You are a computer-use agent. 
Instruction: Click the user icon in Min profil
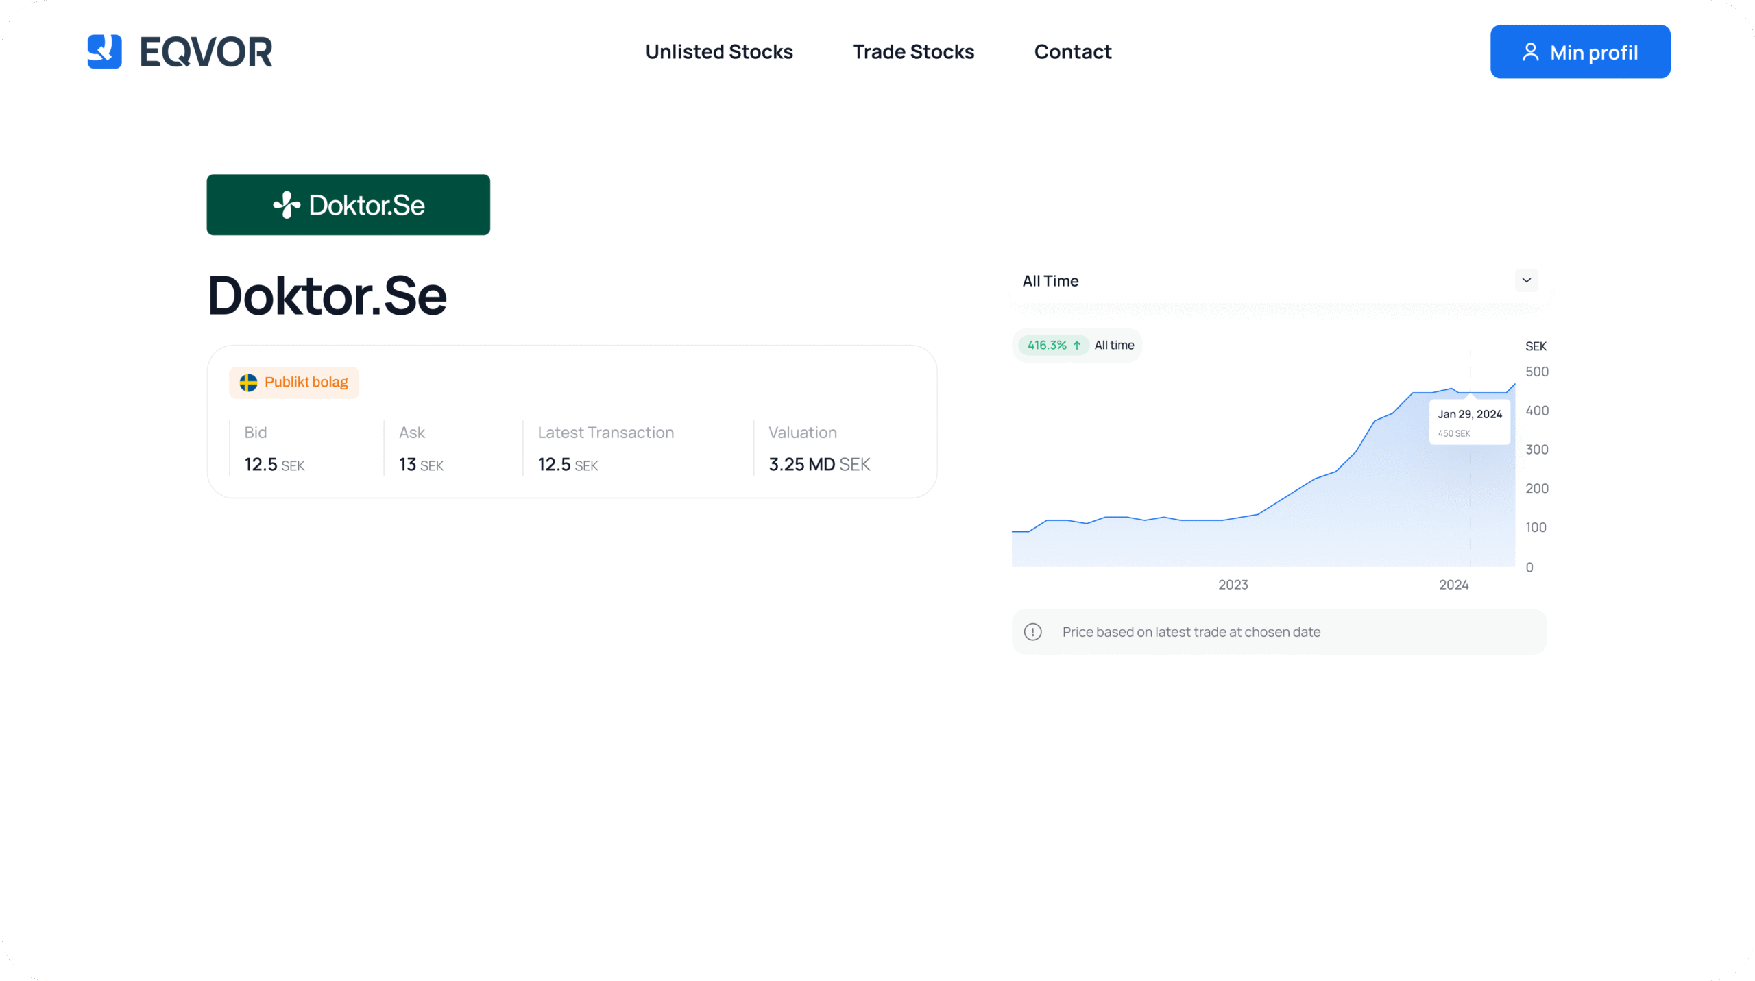click(x=1531, y=52)
